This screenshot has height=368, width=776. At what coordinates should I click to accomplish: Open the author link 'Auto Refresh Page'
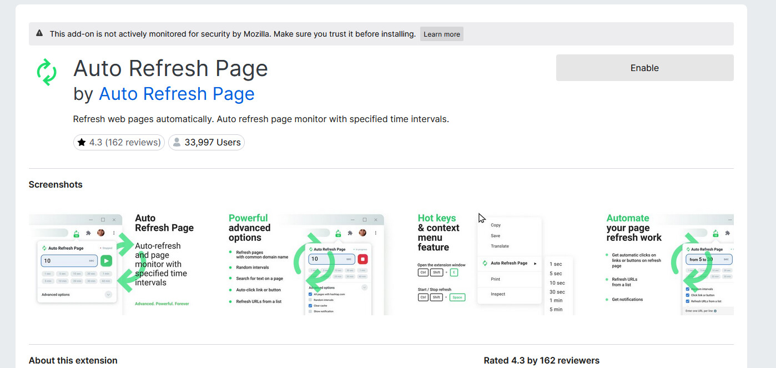(177, 94)
